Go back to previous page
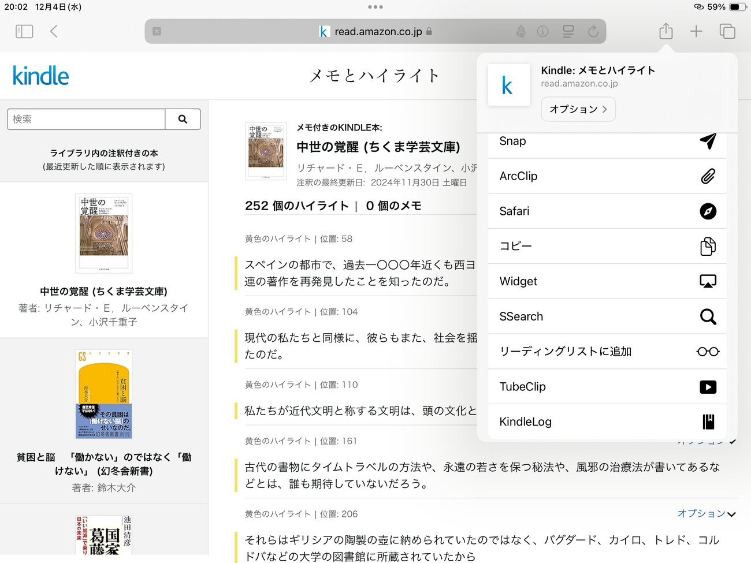 (54, 31)
